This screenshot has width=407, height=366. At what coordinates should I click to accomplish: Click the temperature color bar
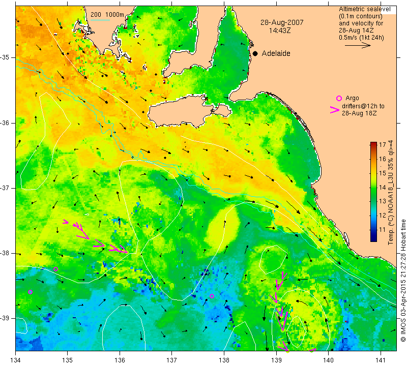coord(373,192)
